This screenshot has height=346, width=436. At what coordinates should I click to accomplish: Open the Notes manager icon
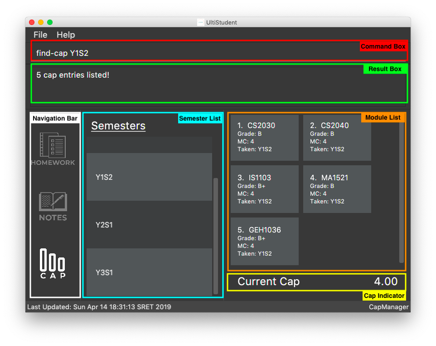[x=53, y=207]
